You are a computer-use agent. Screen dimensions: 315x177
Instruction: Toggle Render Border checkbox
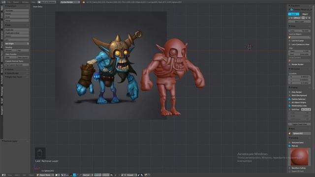[x=289, y=64]
